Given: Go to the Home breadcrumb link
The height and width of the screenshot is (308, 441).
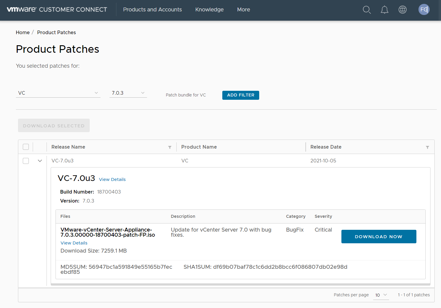Looking at the screenshot, I should click(x=23, y=32).
